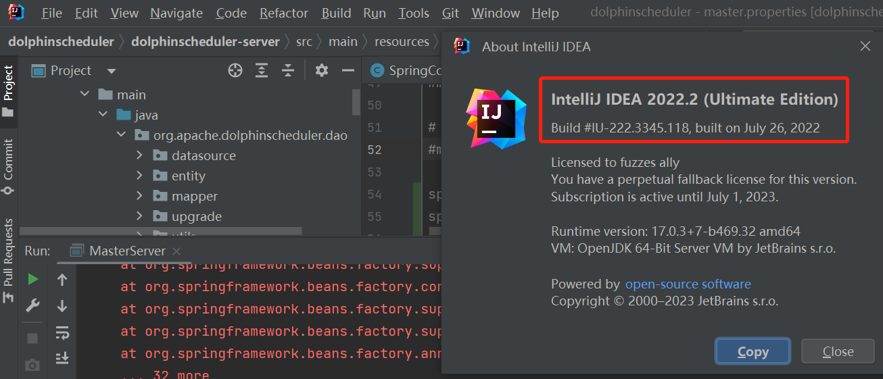883x379 pixels.
Task: Collapse the org.apache.dolphinscheduler.dao package
Action: [122, 135]
